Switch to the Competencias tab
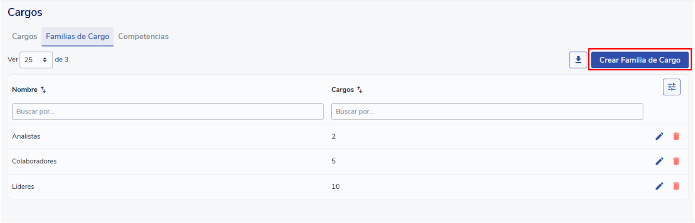695x223 pixels. (x=143, y=36)
